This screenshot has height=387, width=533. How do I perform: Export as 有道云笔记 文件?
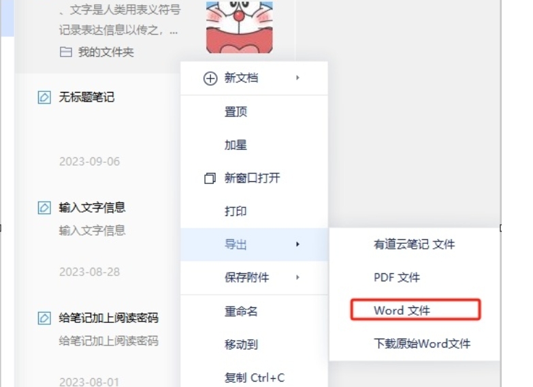tap(415, 245)
